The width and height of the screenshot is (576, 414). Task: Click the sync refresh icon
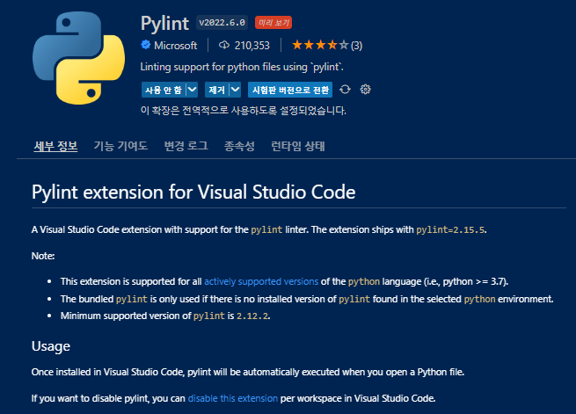pyautogui.click(x=345, y=89)
